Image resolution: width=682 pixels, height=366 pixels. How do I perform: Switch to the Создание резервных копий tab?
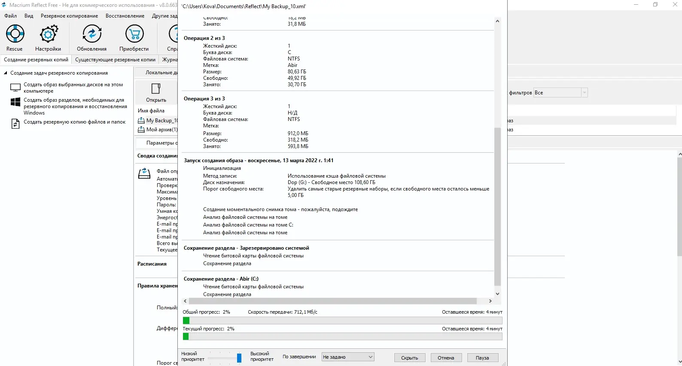pos(36,60)
